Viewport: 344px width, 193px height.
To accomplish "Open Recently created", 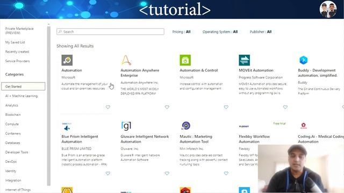I will pyautogui.click(x=17, y=51).
